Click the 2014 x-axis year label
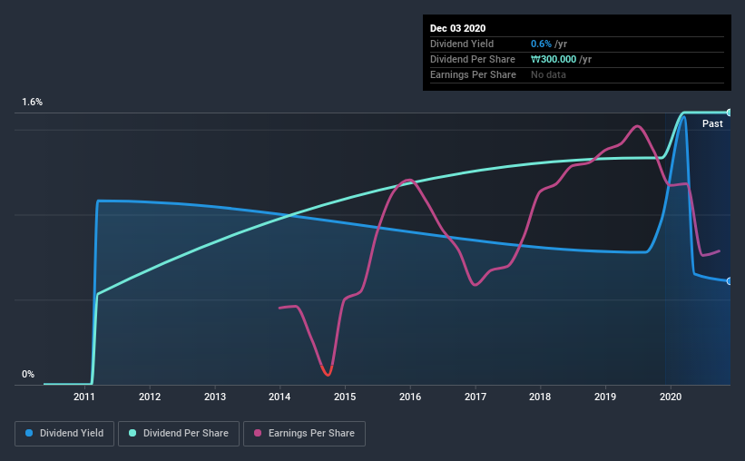Viewport: 745px width, 461px height. click(279, 397)
